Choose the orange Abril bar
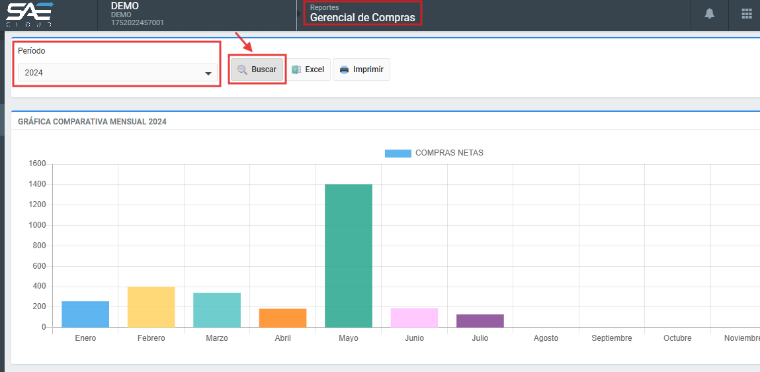This screenshot has height=372, width=760. coord(282,318)
